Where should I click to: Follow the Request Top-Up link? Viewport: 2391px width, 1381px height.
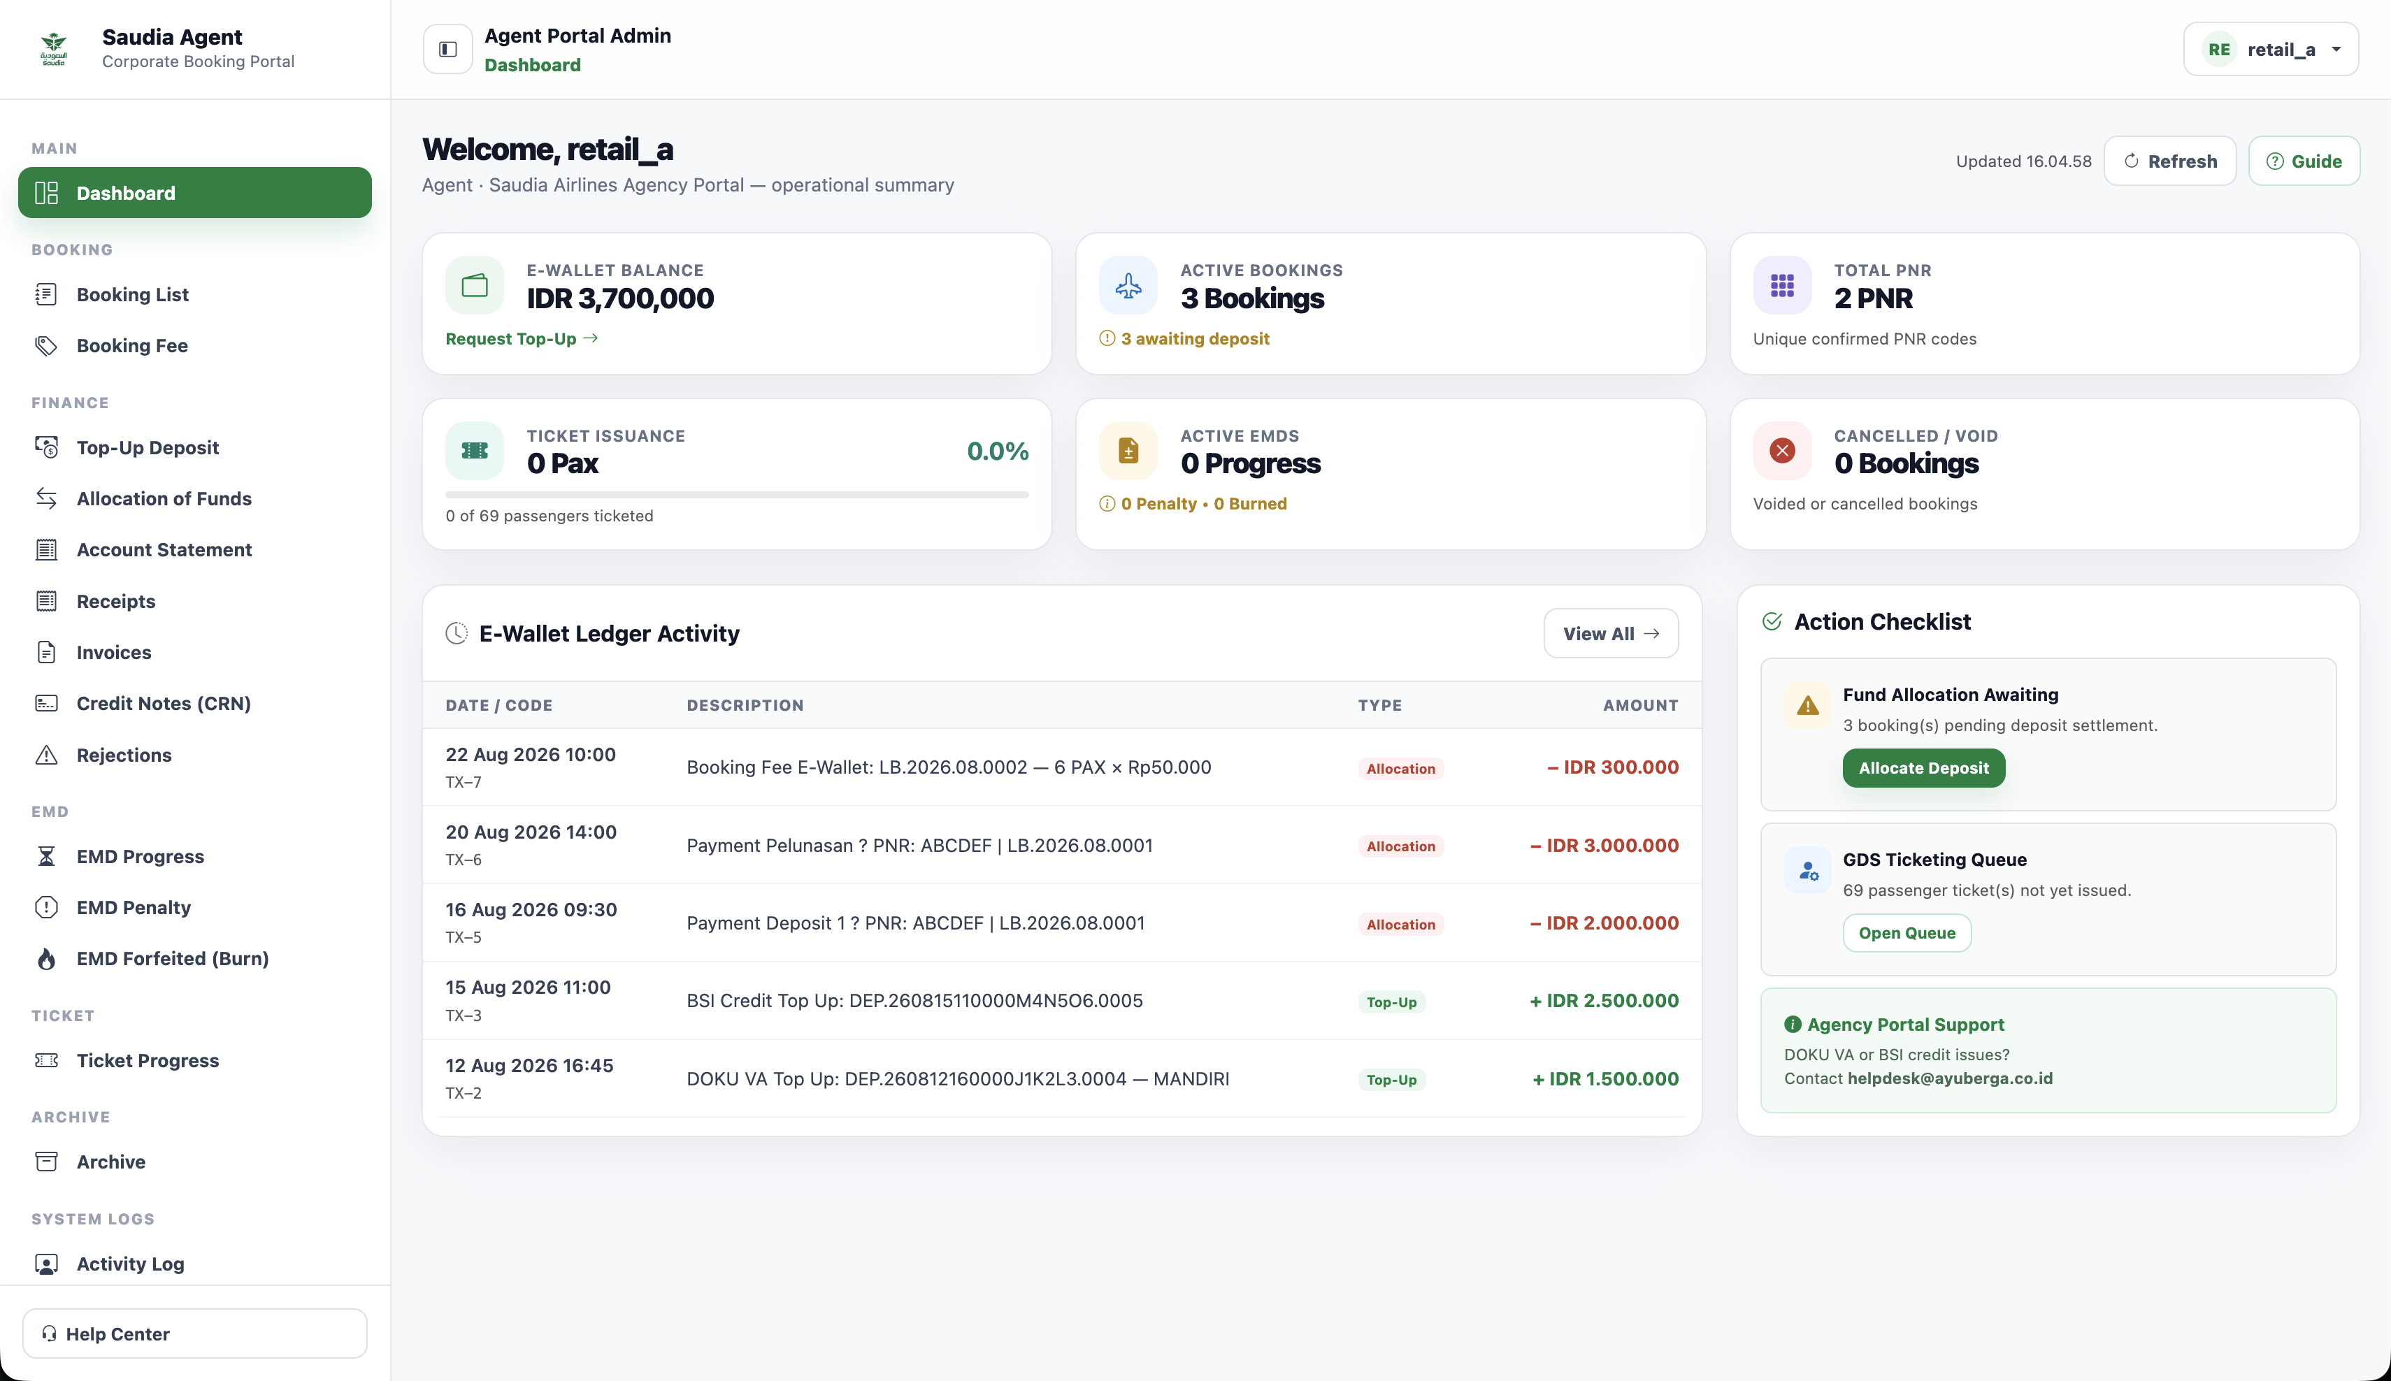(x=522, y=338)
